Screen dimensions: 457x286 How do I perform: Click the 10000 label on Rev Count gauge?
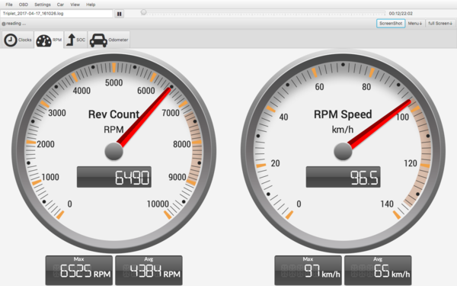(158, 204)
